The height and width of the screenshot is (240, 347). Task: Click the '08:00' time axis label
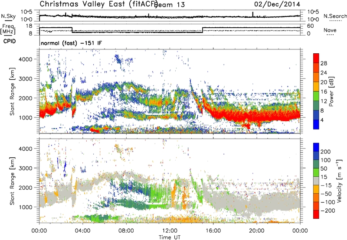pos(126,231)
